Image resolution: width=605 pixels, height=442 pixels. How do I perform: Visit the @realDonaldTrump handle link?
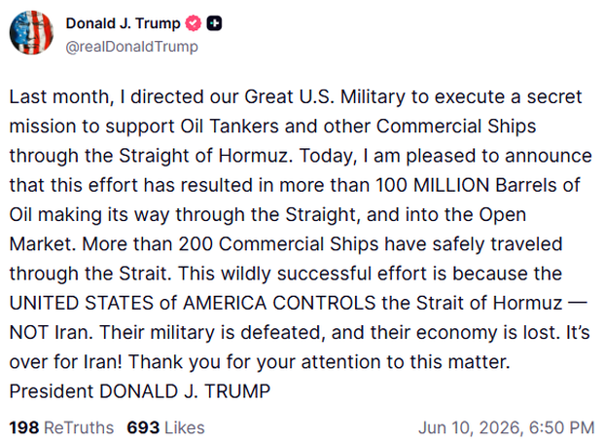click(132, 47)
